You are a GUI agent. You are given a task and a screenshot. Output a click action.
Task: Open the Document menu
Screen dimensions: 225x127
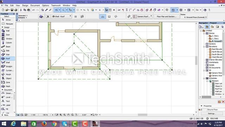coord(35,6)
